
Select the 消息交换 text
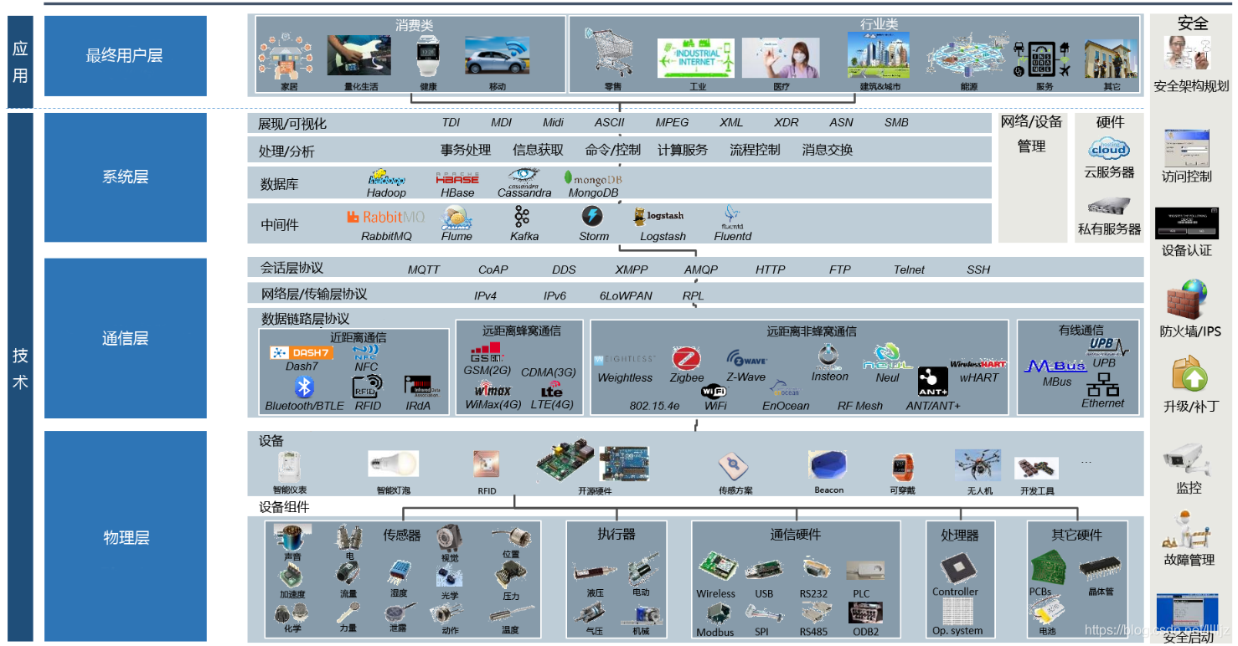point(828,150)
